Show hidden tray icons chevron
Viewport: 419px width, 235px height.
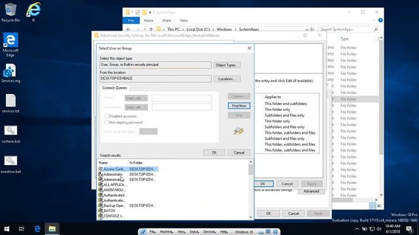(x=357, y=229)
